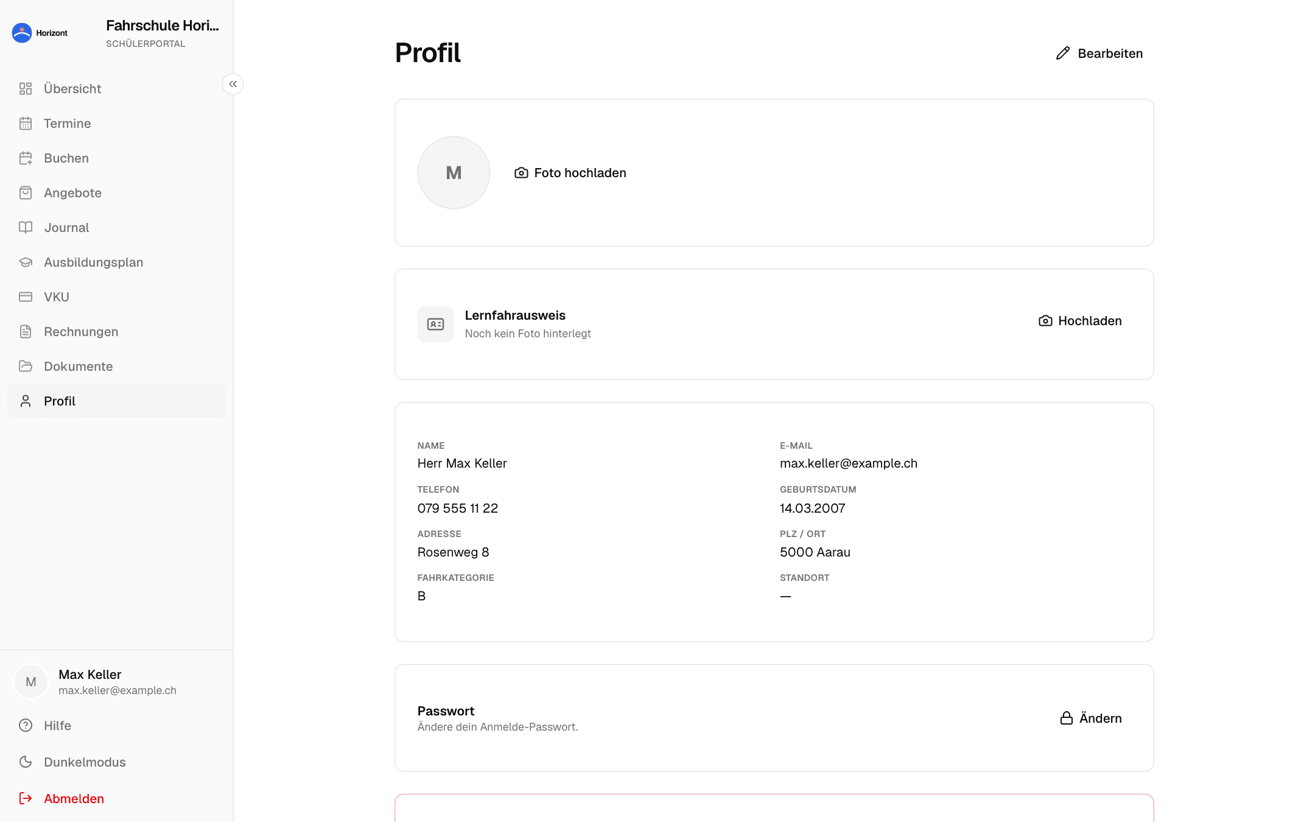Click the VKU card icon
The height and width of the screenshot is (822, 1315).
(x=26, y=297)
